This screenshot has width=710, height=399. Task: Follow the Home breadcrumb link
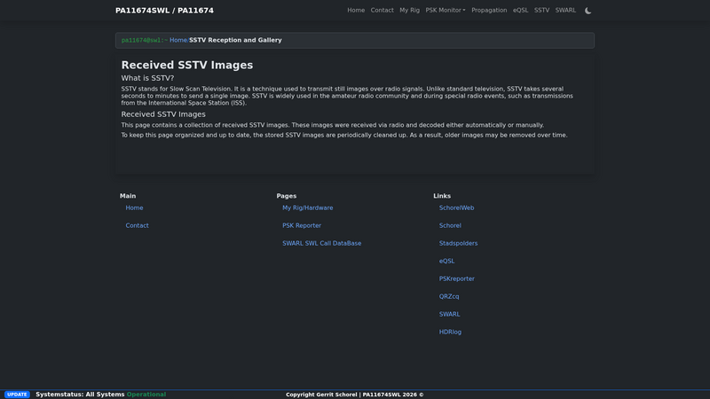coord(178,40)
